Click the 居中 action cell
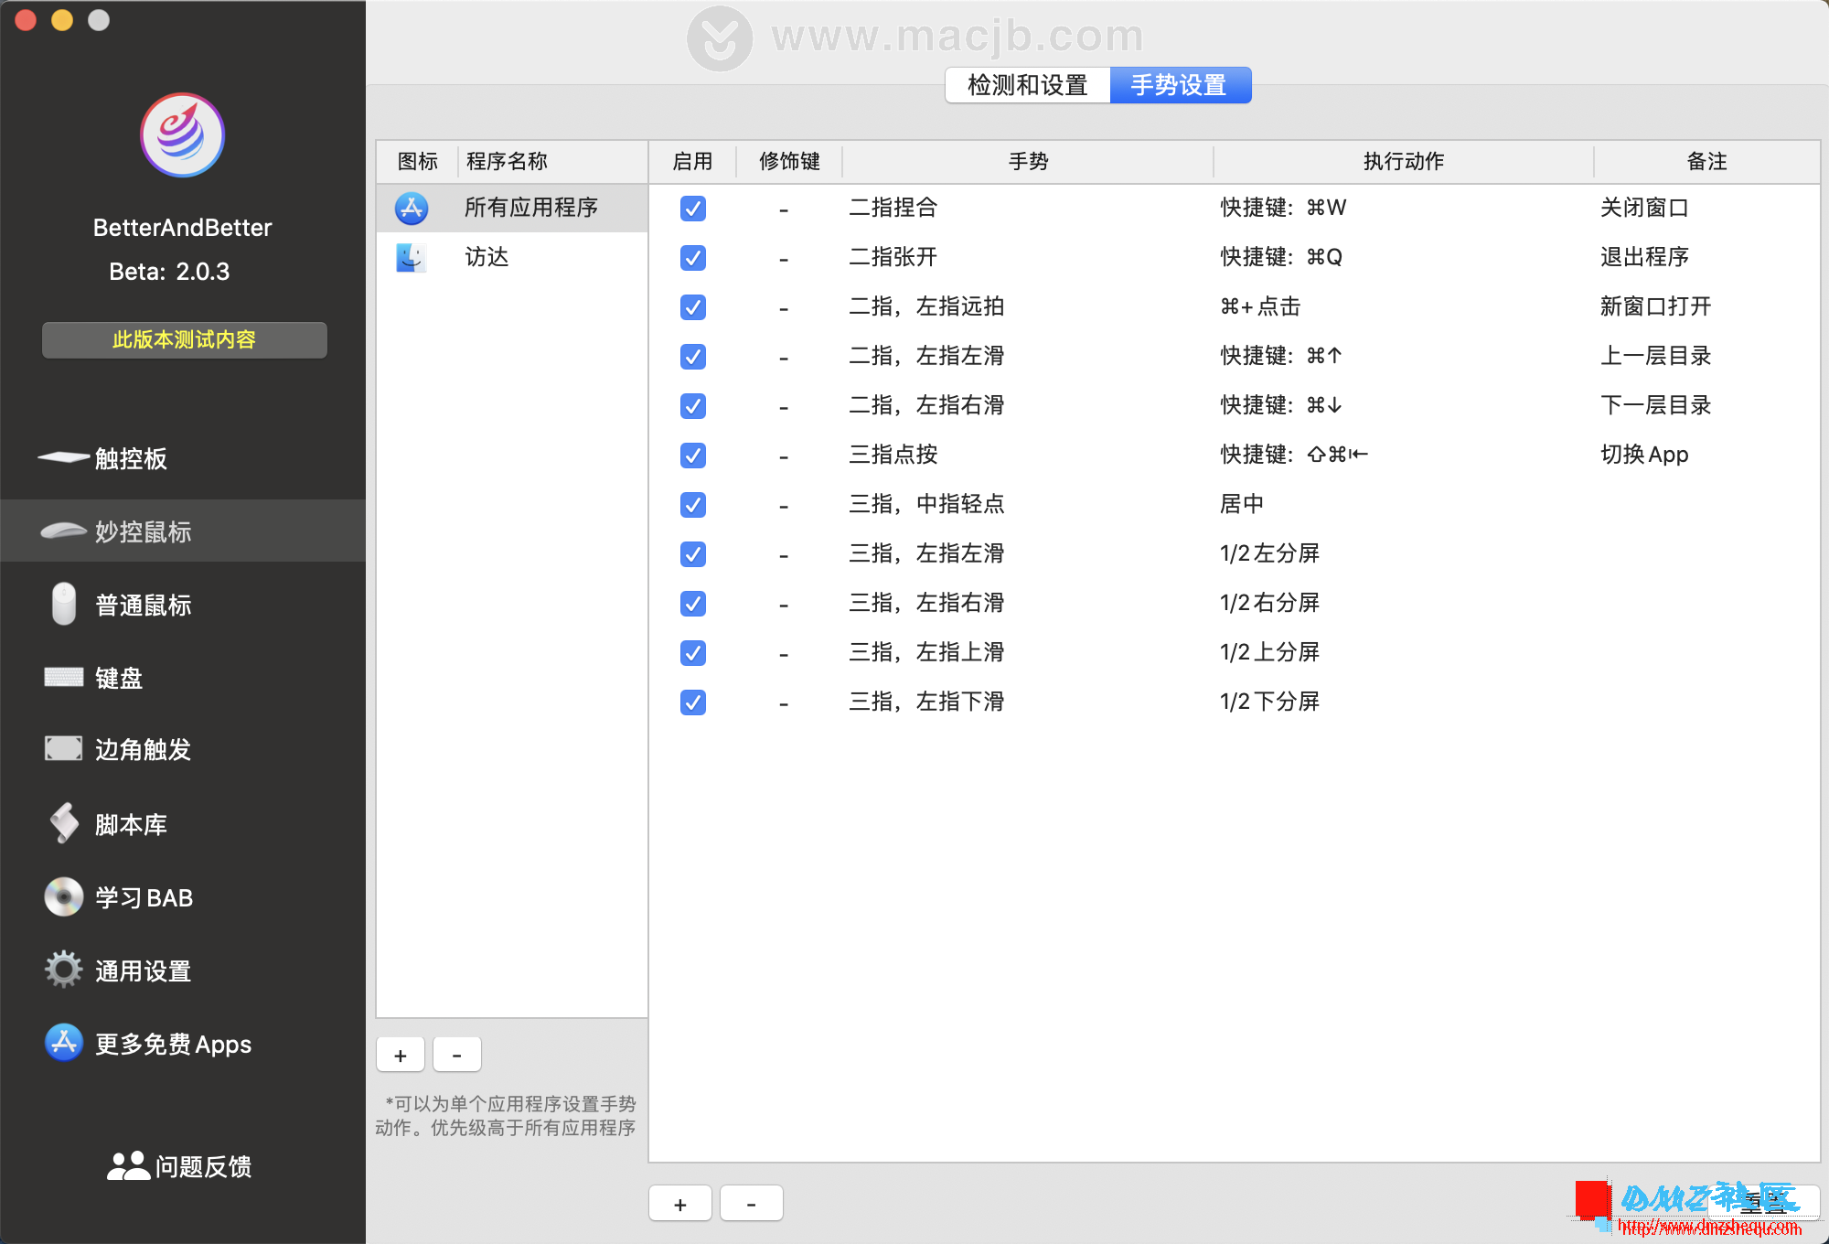 1242,505
